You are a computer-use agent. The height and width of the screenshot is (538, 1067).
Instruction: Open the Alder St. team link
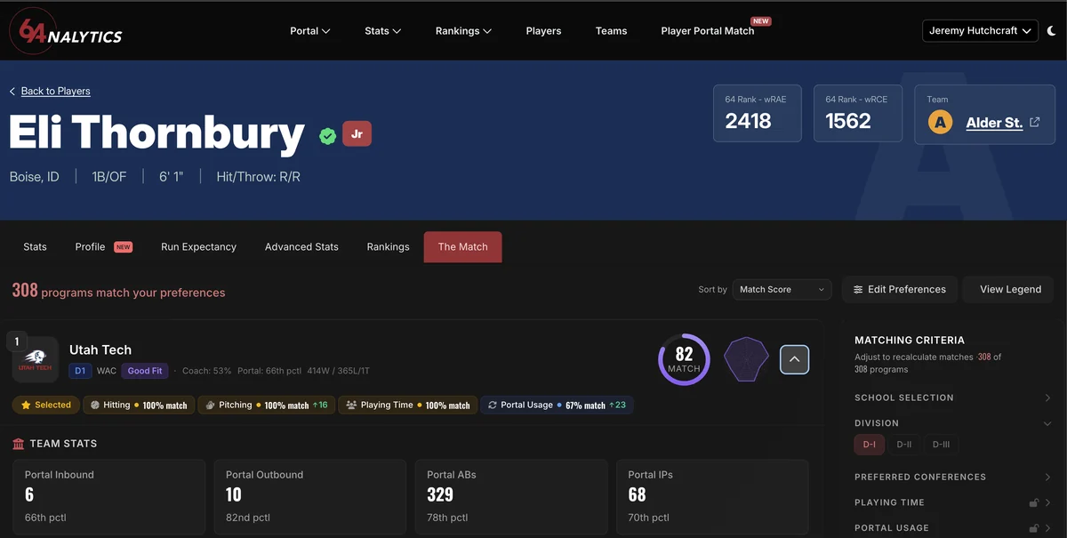(x=994, y=123)
